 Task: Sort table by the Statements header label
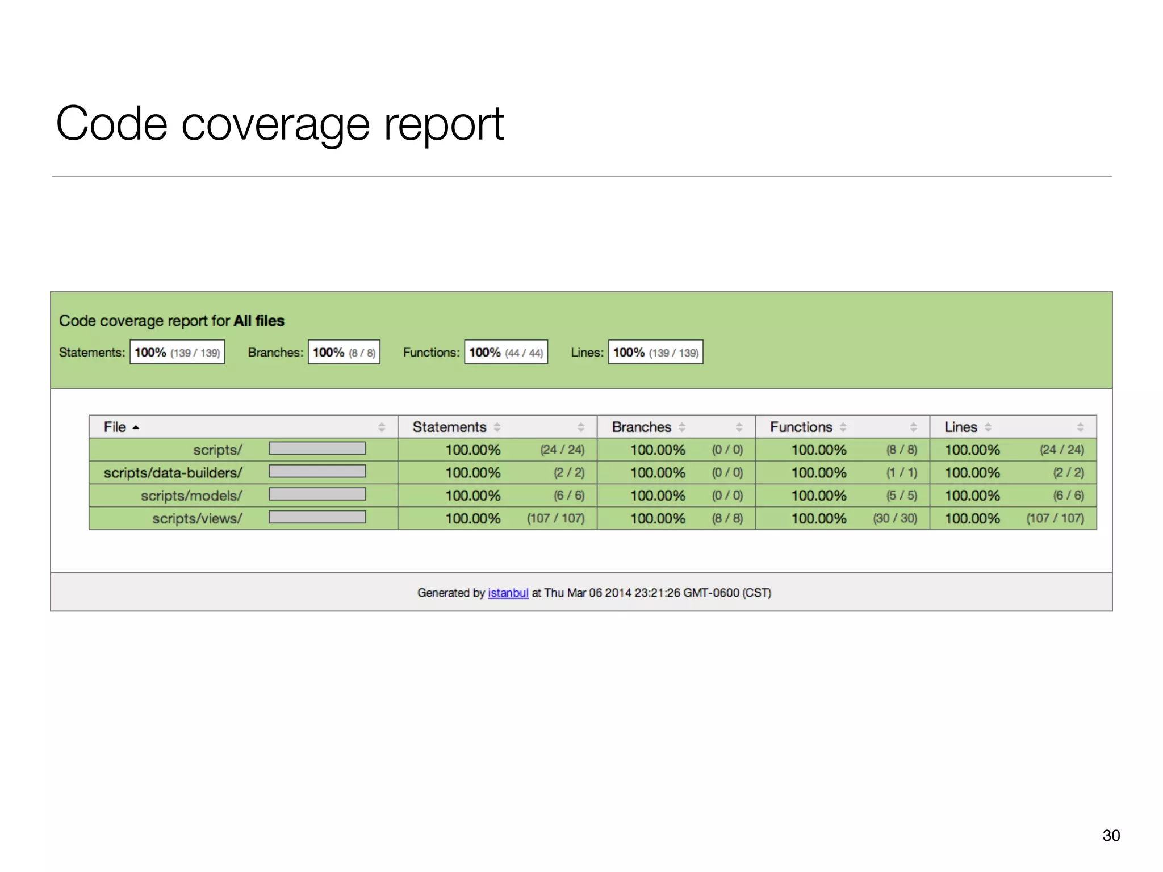click(x=449, y=427)
